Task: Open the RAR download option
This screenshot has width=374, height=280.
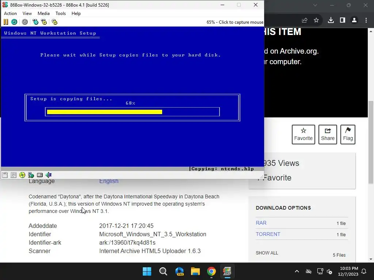Action: (261, 223)
